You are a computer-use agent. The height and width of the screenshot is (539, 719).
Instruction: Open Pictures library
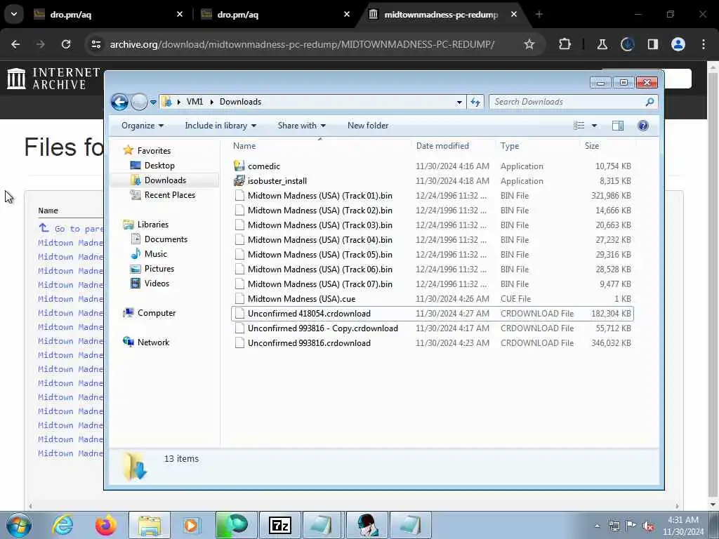[x=159, y=269]
